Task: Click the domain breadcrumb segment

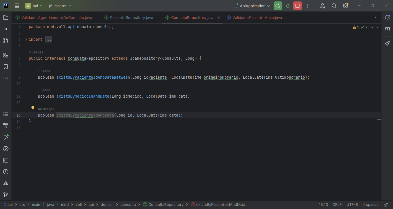Action: (x=107, y=205)
